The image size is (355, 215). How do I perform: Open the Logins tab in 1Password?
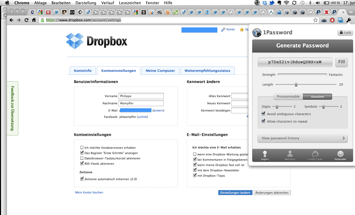265,155
